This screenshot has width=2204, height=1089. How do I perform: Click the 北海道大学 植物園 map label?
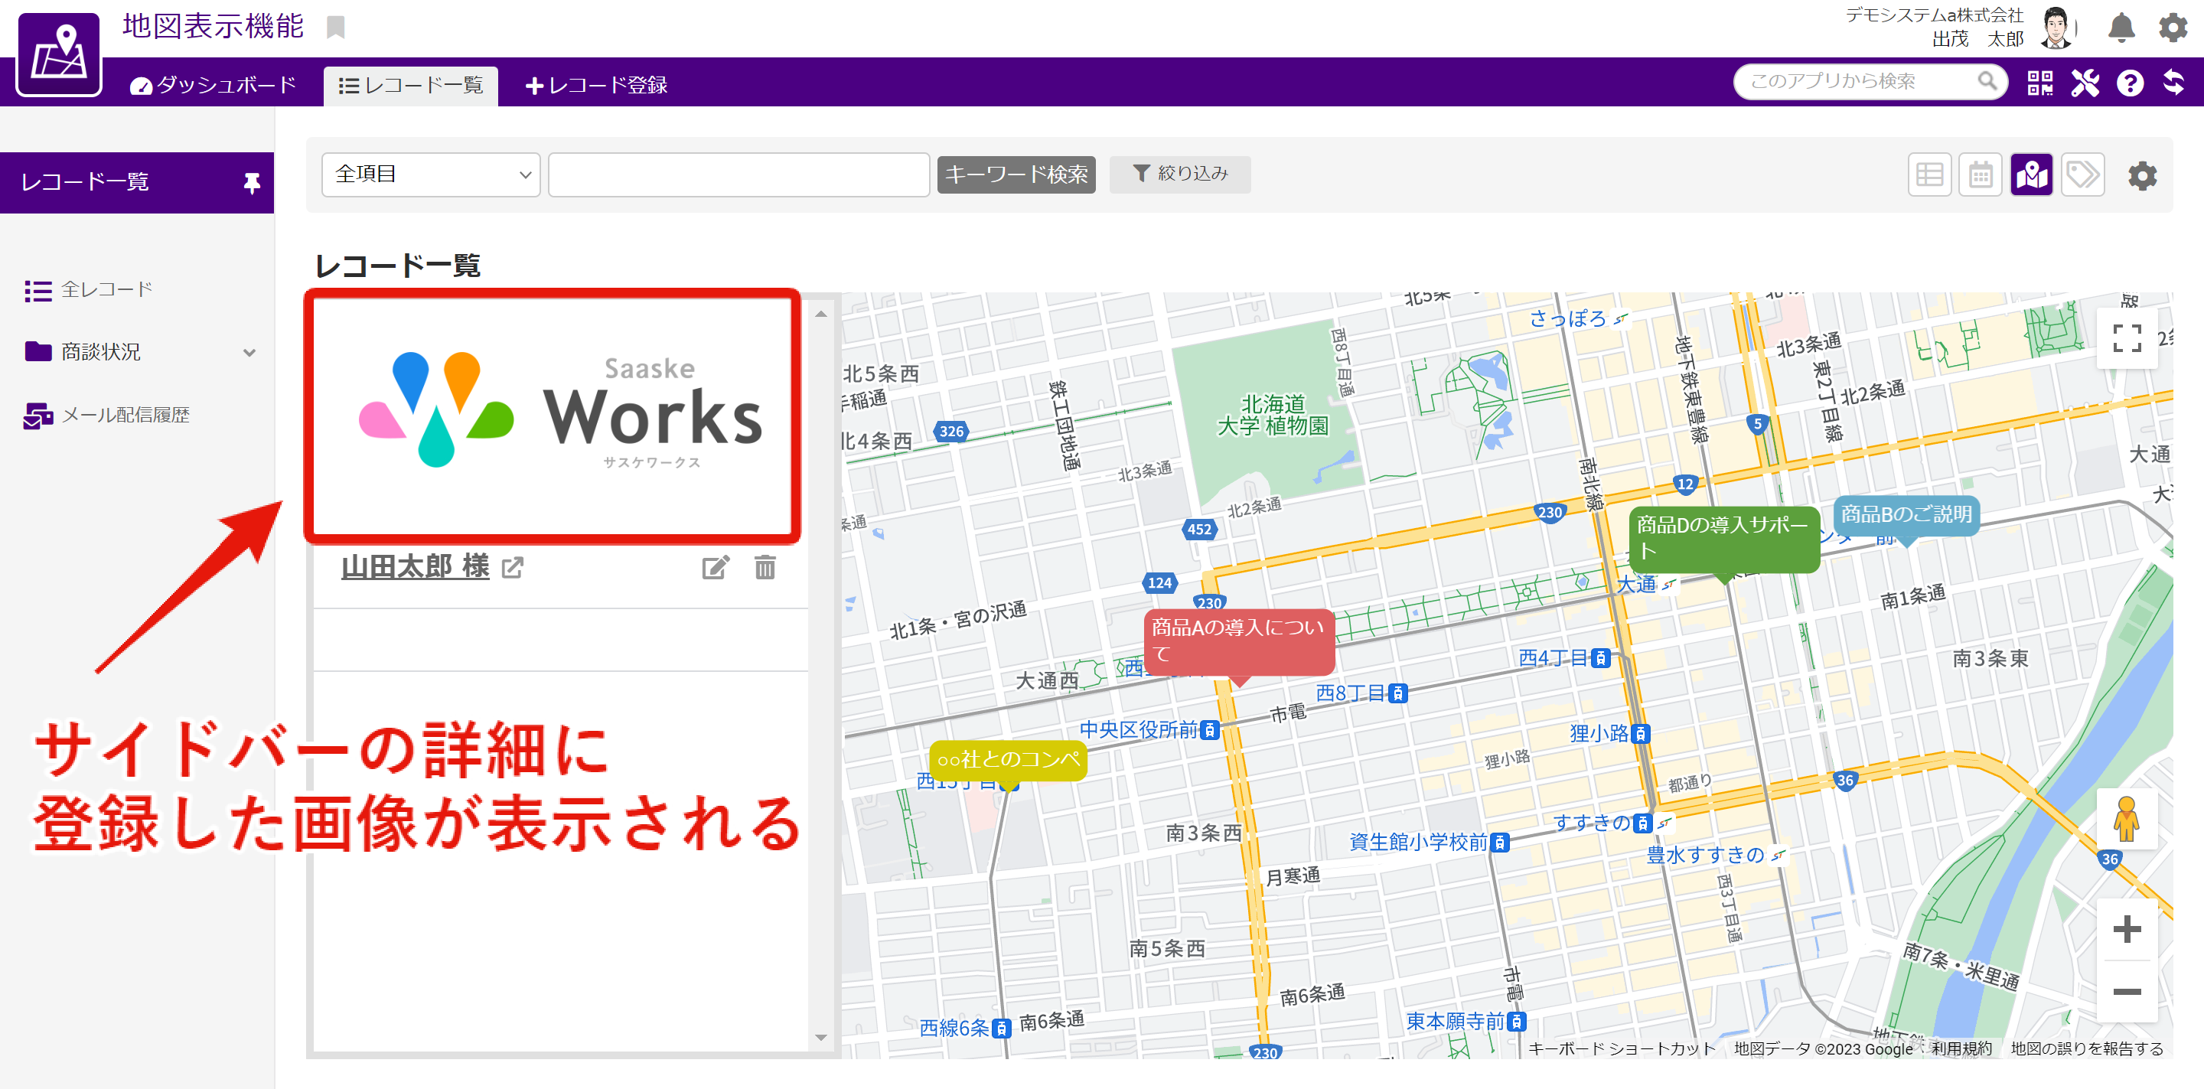pyautogui.click(x=1273, y=415)
